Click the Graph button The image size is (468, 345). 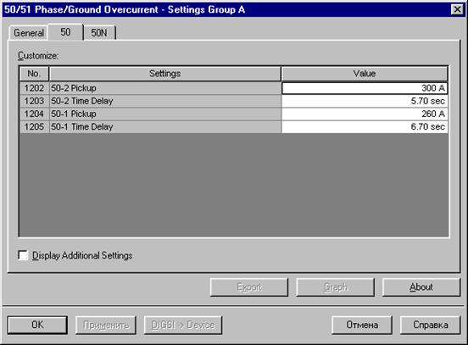[335, 287]
